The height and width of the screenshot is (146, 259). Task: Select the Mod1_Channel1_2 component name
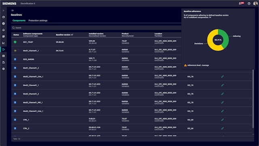[31, 68]
